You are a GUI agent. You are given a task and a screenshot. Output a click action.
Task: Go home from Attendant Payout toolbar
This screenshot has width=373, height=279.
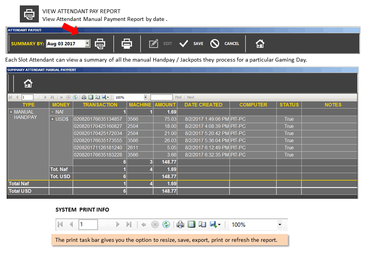tap(260, 44)
